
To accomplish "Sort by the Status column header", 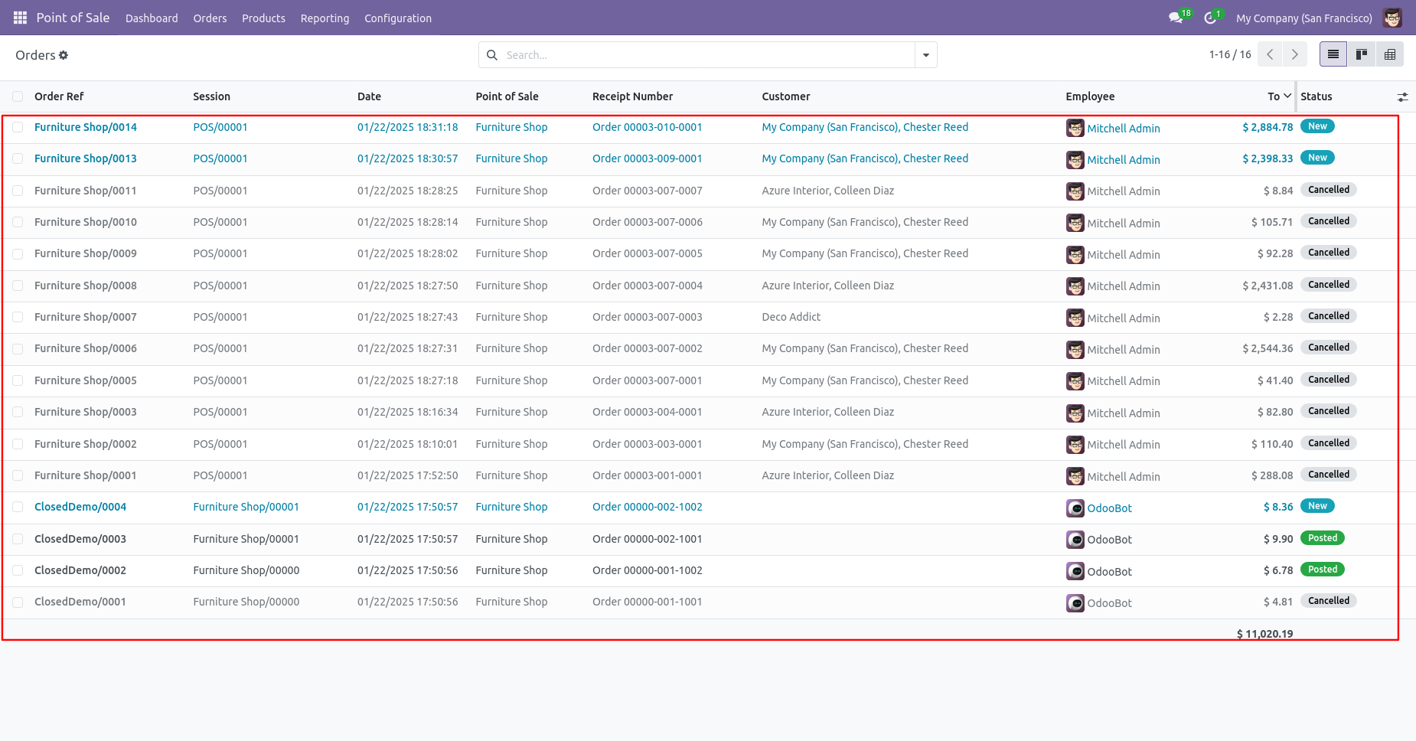I will pyautogui.click(x=1316, y=96).
